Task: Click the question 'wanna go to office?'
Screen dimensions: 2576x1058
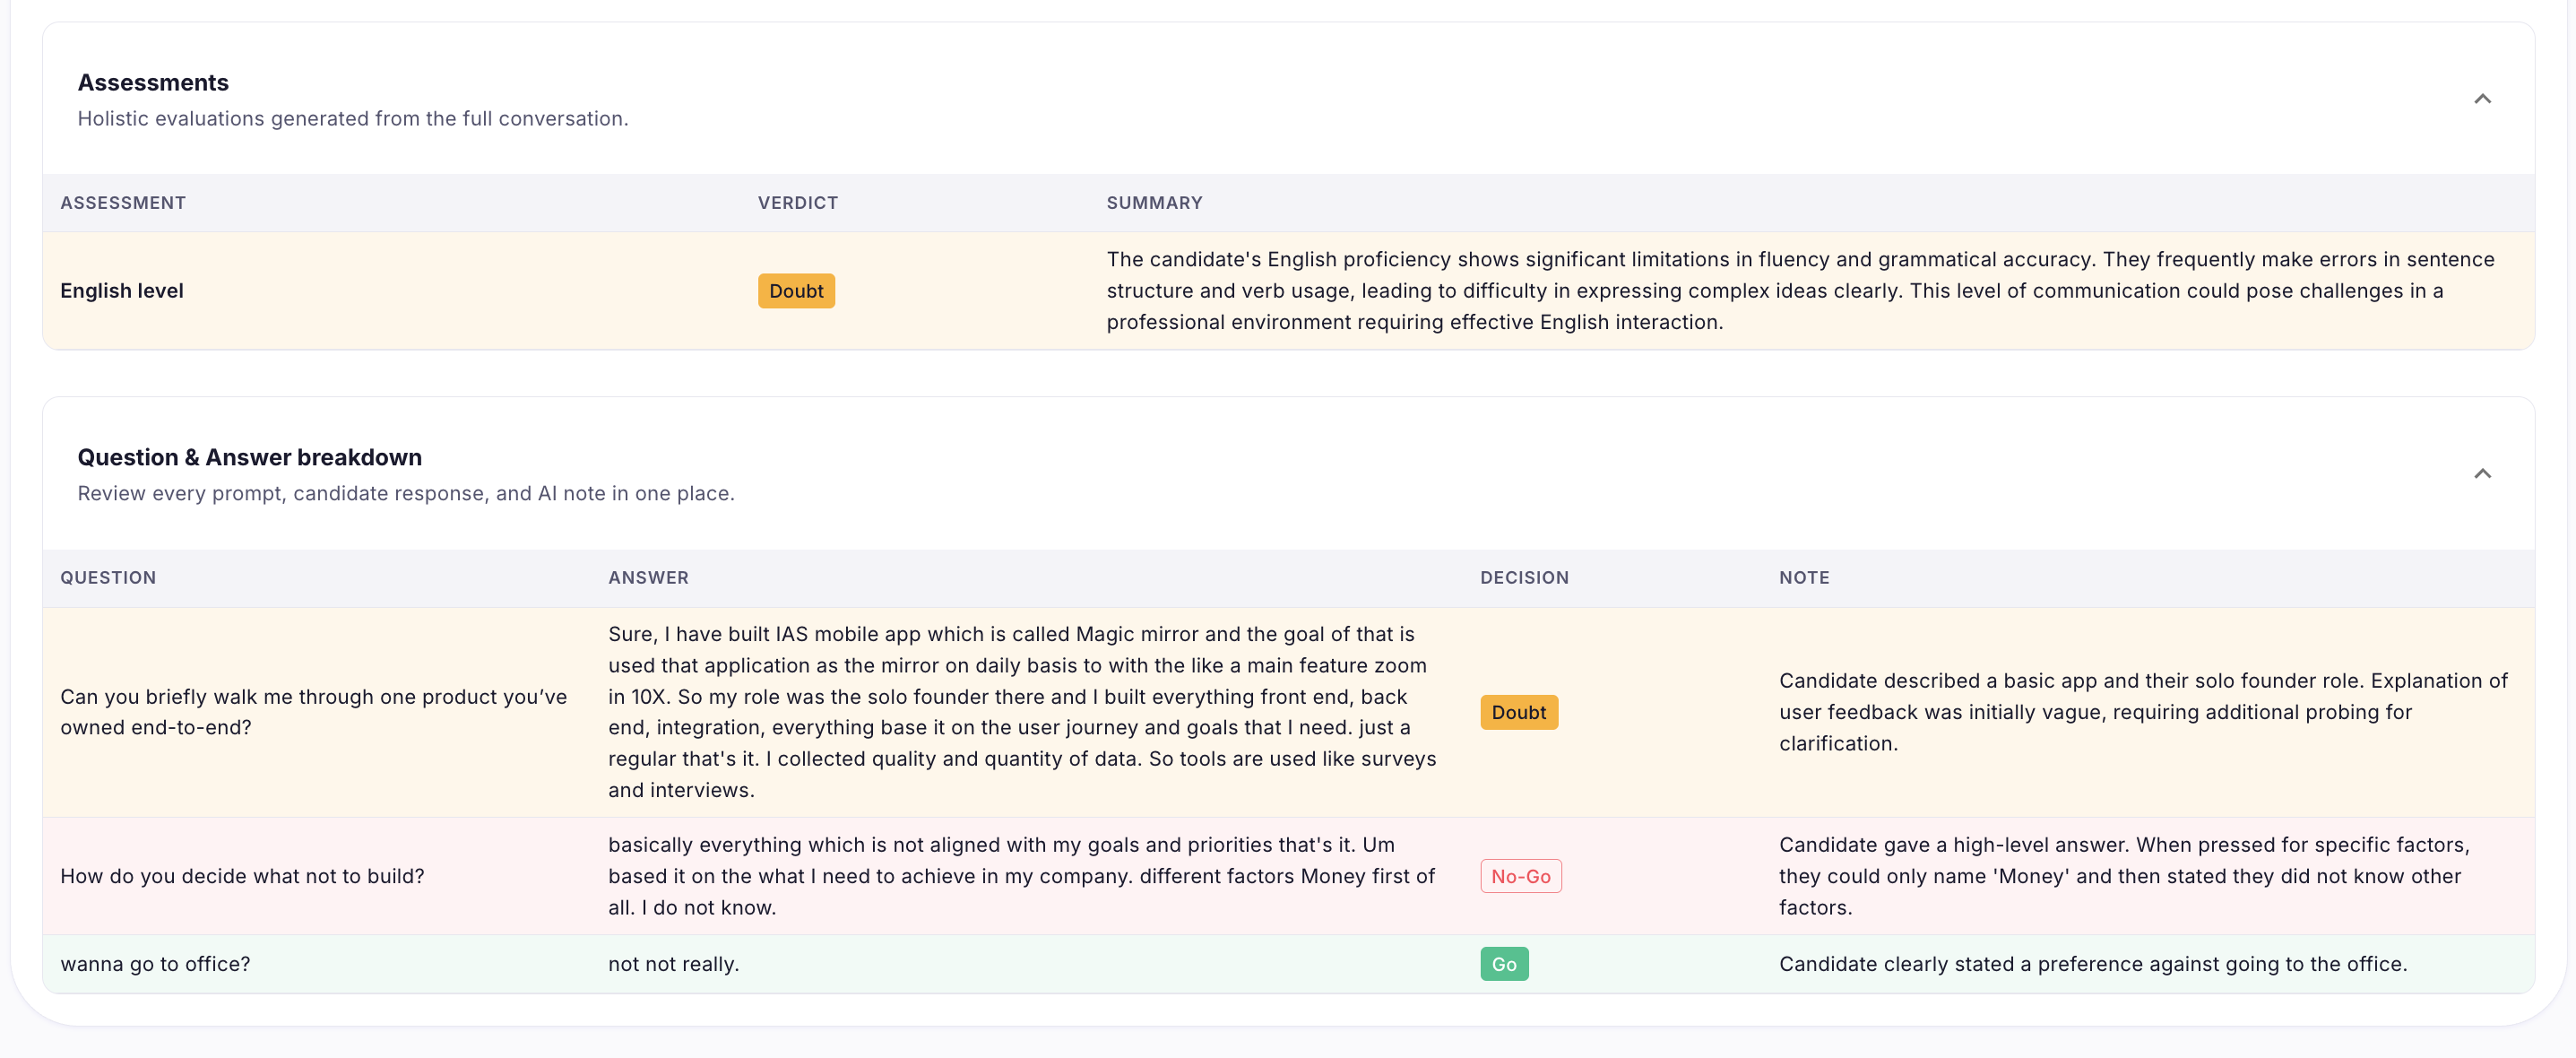Action: [155, 964]
